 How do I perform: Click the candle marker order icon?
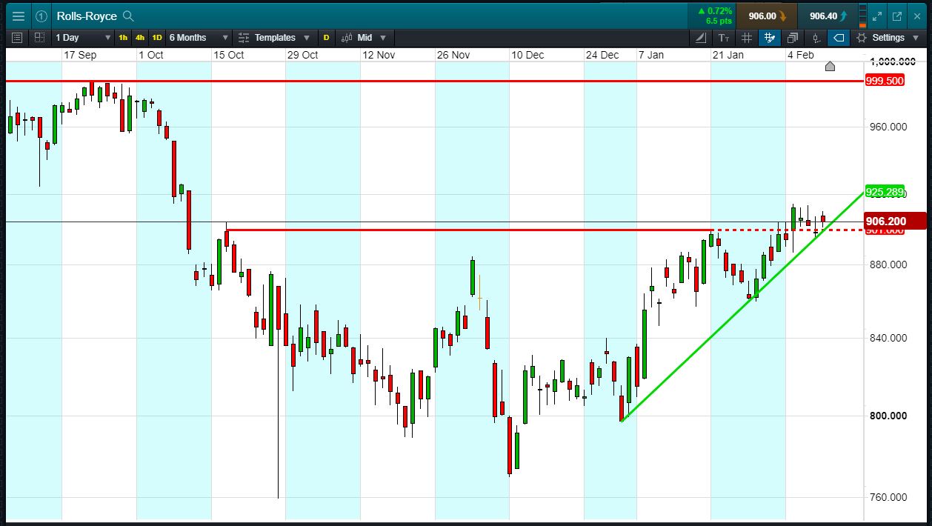pyautogui.click(x=816, y=38)
